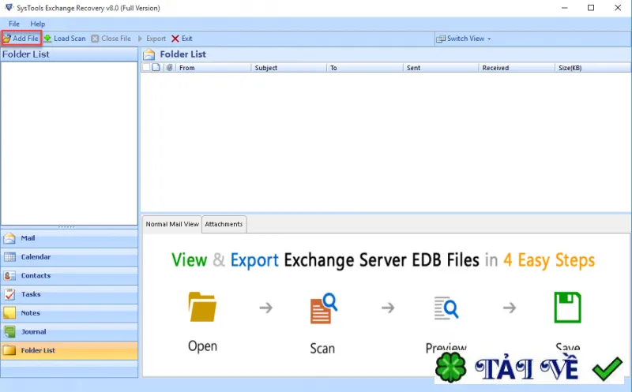Select the Notes navigation item
This screenshot has height=392, width=632.
70,313
